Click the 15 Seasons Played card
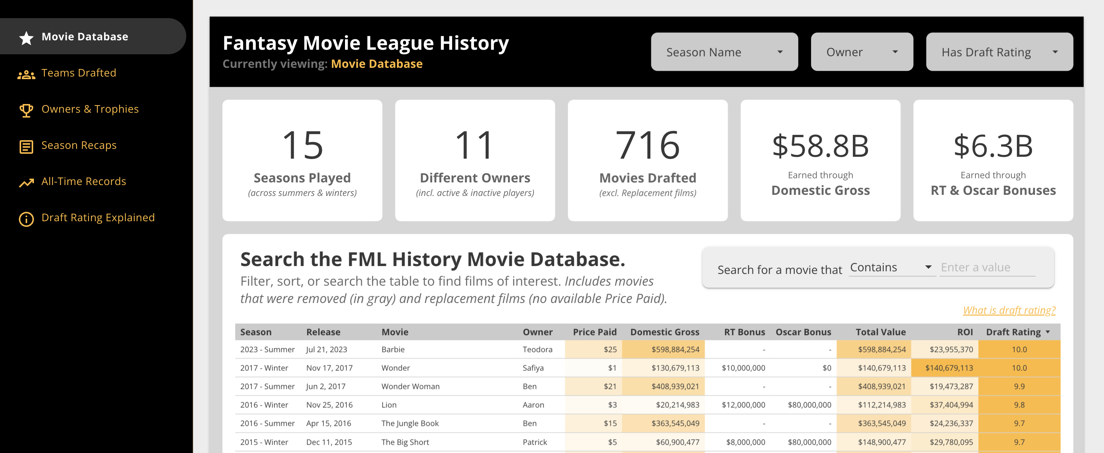Image resolution: width=1104 pixels, height=453 pixels. (302, 161)
